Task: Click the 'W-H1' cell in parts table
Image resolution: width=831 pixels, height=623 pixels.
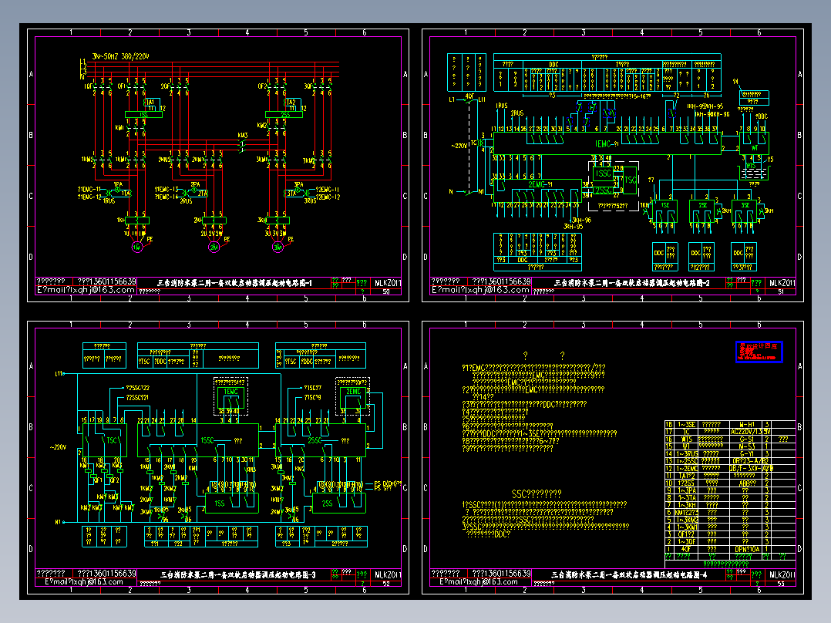Action: (746, 424)
